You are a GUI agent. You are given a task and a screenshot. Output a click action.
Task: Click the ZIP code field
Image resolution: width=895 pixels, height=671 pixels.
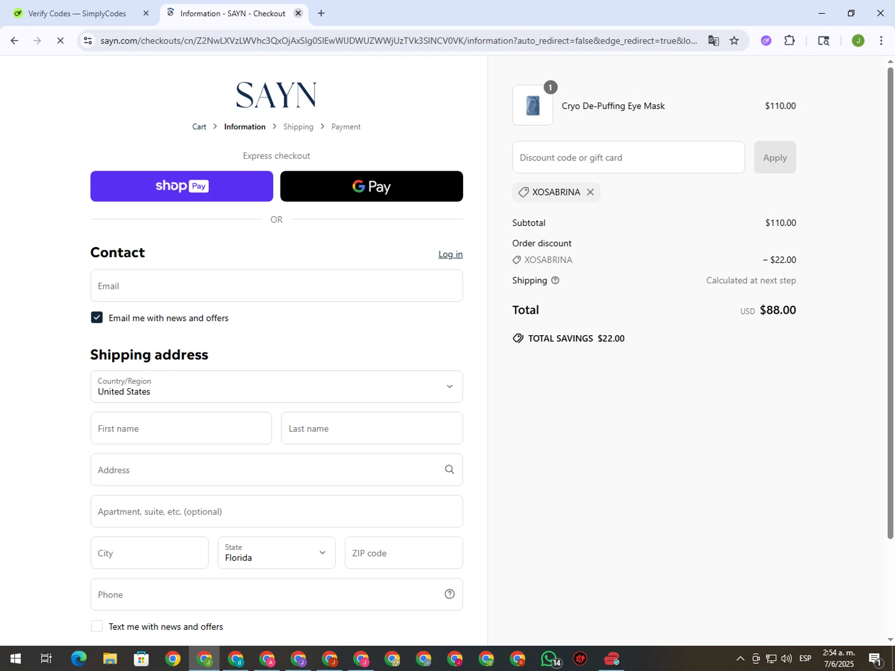pyautogui.click(x=404, y=552)
